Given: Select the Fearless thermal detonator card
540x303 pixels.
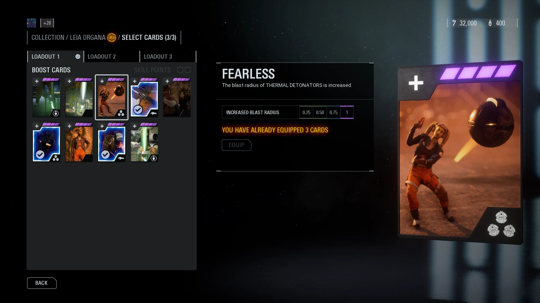Looking at the screenshot, I should click(x=112, y=97).
